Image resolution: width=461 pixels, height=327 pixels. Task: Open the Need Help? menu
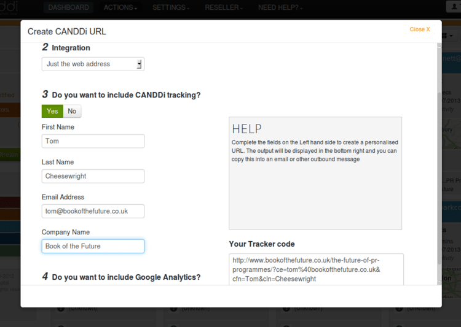point(280,7)
